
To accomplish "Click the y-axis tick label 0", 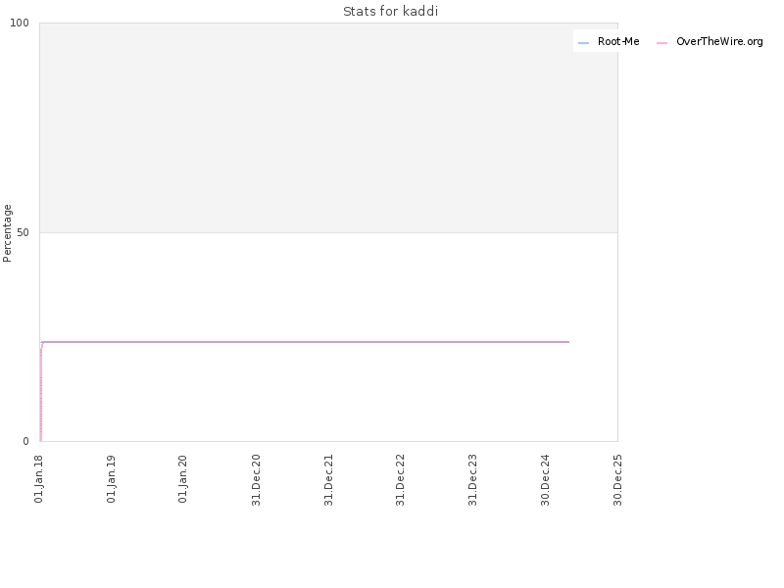I will 26,441.
